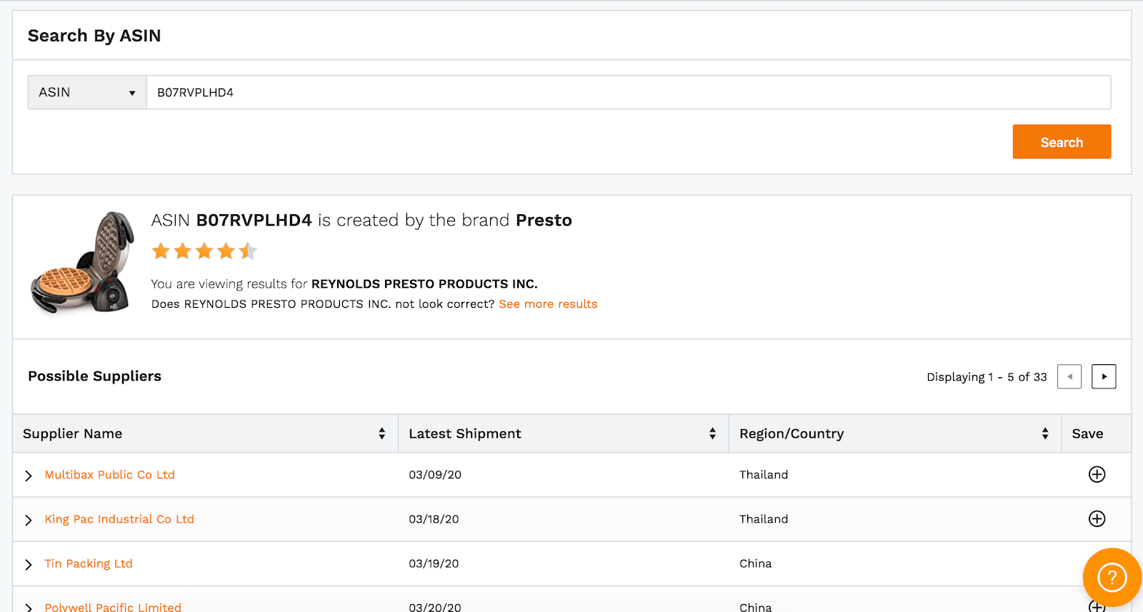
Task: Expand King Pac Industrial Co Ltd row
Action: 29,520
